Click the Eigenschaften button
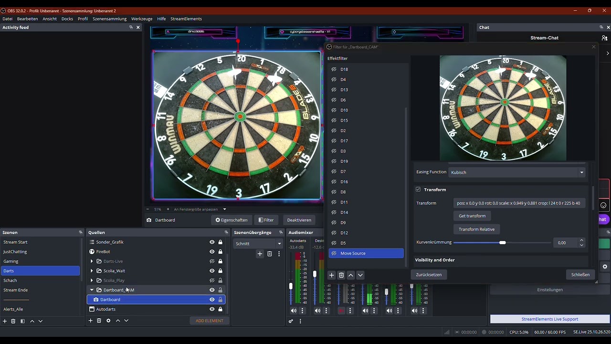 click(232, 220)
